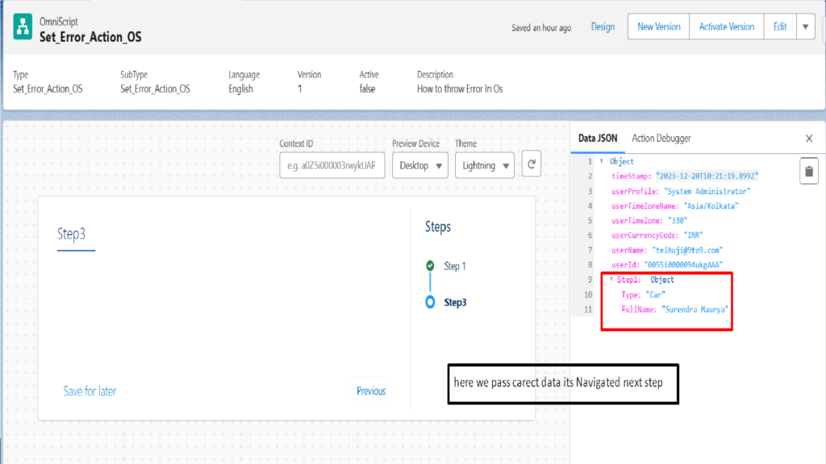Click the Activate Version button

pyautogui.click(x=727, y=27)
